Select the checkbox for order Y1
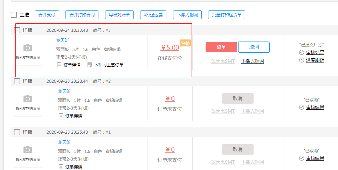This screenshot has height=170, width=338. click(x=17, y=132)
